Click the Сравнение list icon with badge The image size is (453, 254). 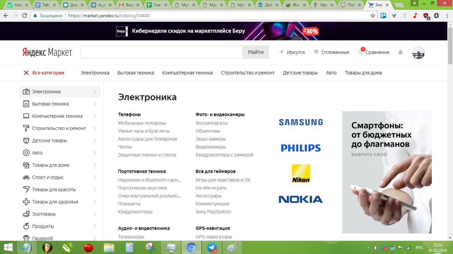pos(361,52)
